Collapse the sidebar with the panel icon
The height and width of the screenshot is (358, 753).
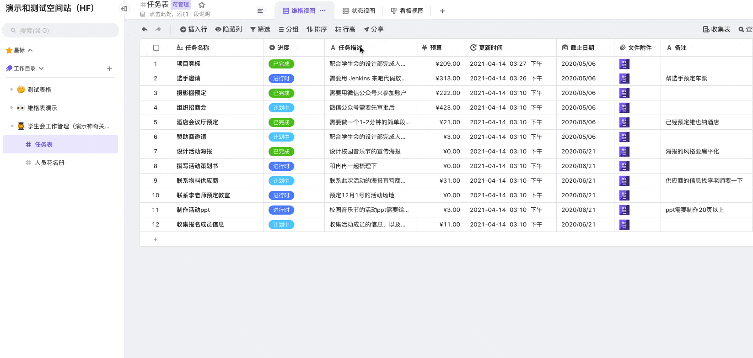(x=124, y=9)
